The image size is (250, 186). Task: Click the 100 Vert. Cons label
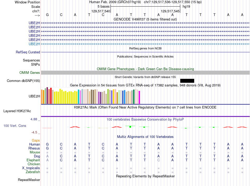click(15, 126)
